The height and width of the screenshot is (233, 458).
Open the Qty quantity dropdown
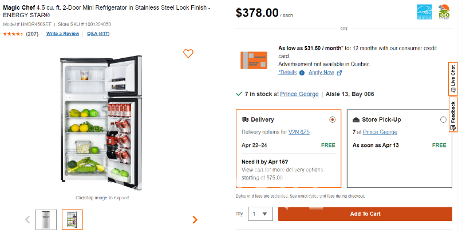[x=259, y=214]
